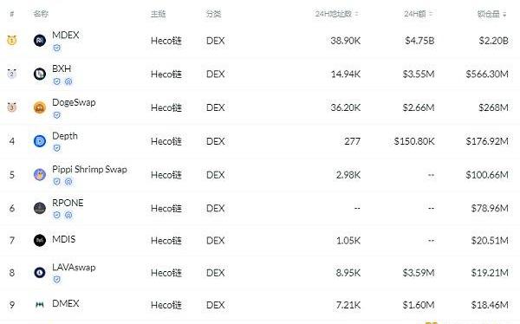Open the Pippi Shrimp Swap name link
Viewport: 520px width, 324px height.
point(89,169)
